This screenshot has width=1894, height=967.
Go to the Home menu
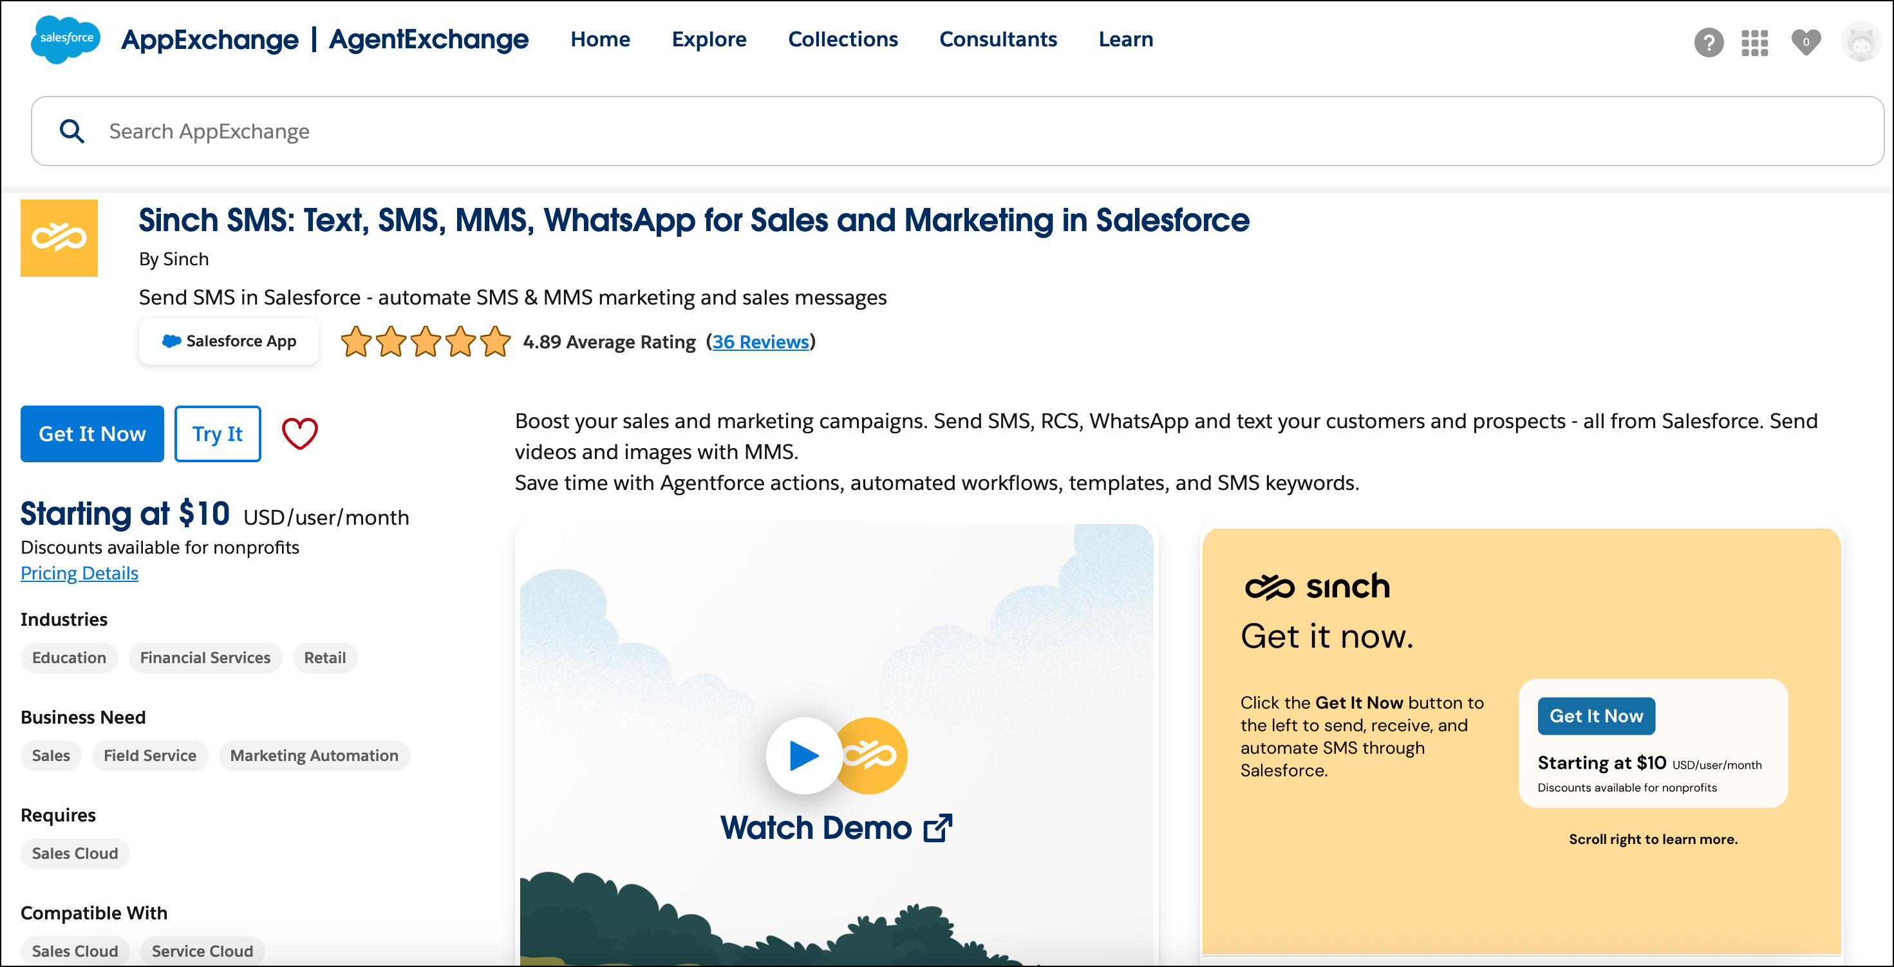click(600, 39)
